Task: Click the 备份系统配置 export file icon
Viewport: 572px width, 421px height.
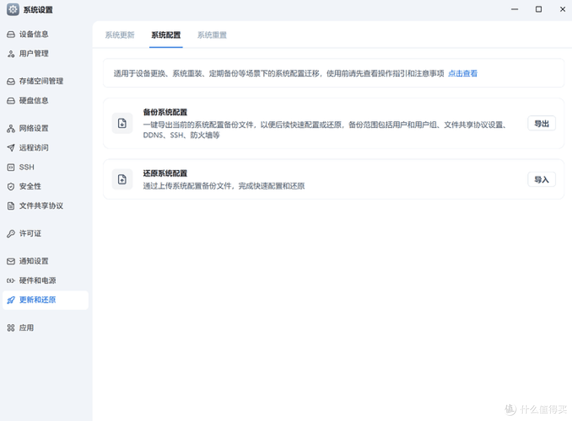Action: click(x=122, y=123)
